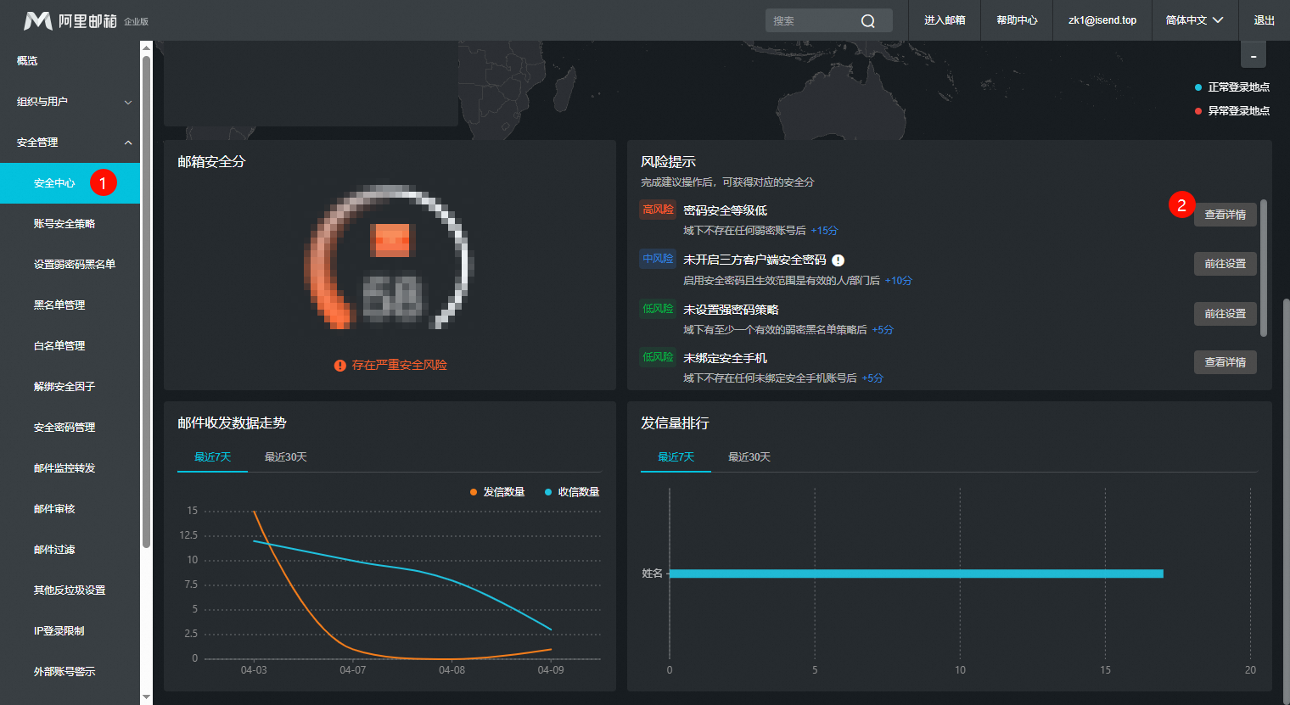Open 账号安全策略 in the sidebar

pyautogui.click(x=64, y=224)
